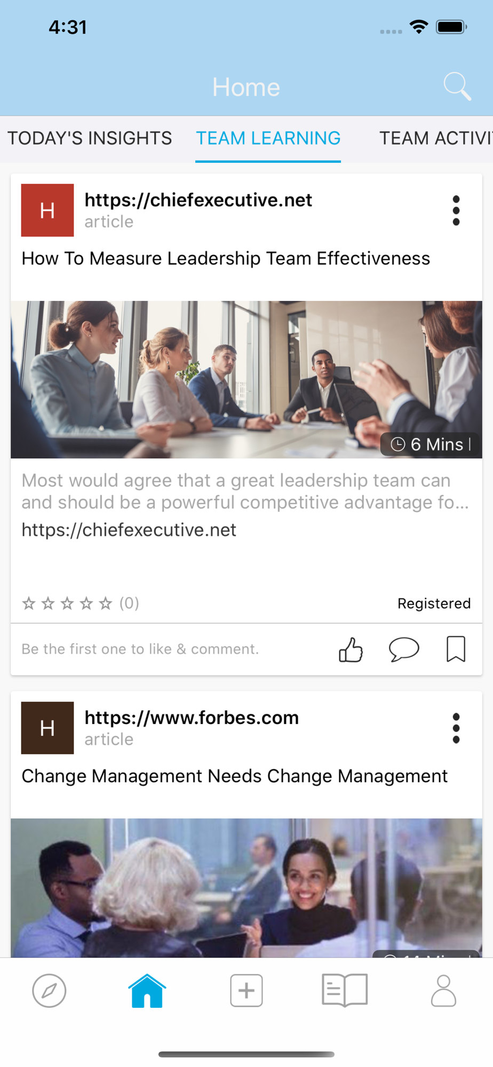Tap the blue Home icon
Viewport: 493px width, 1067px height.
tap(147, 991)
